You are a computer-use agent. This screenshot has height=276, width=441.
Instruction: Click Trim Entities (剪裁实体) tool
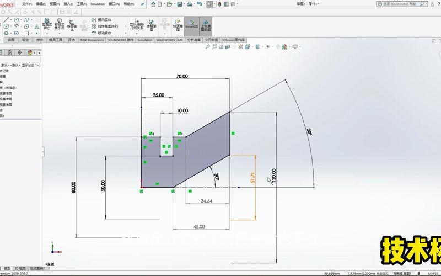[x=47, y=24]
